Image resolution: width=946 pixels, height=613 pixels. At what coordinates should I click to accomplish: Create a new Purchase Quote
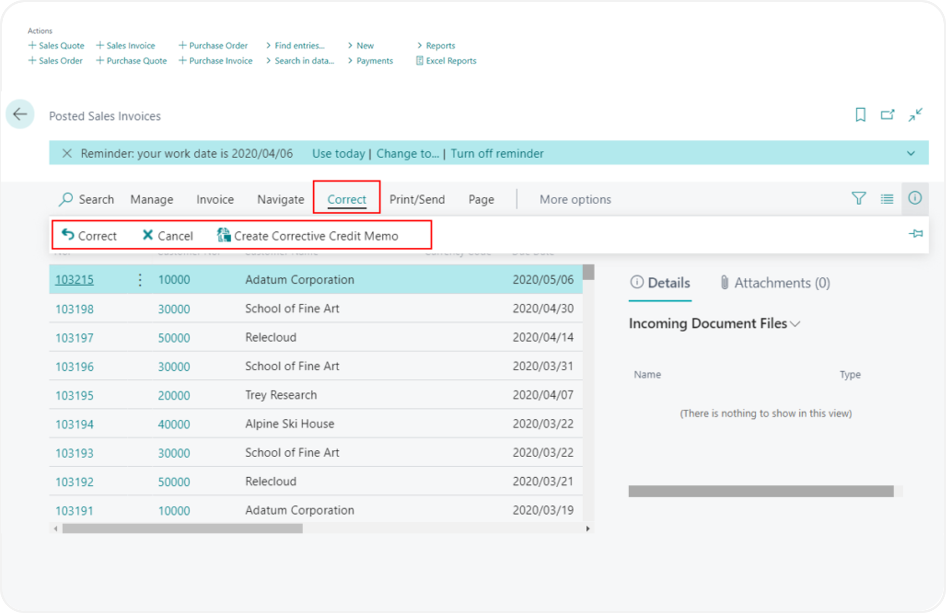[x=131, y=60]
